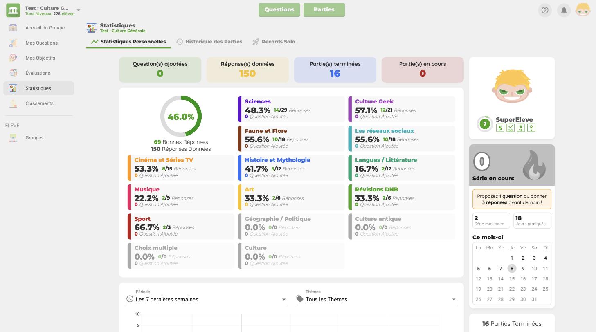Click the Mes Questions sidebar icon
This screenshot has width=596, height=332.
pos(13,43)
